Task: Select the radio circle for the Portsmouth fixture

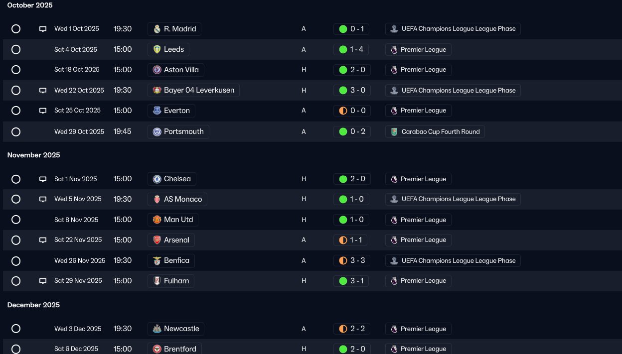Action: coord(16,132)
